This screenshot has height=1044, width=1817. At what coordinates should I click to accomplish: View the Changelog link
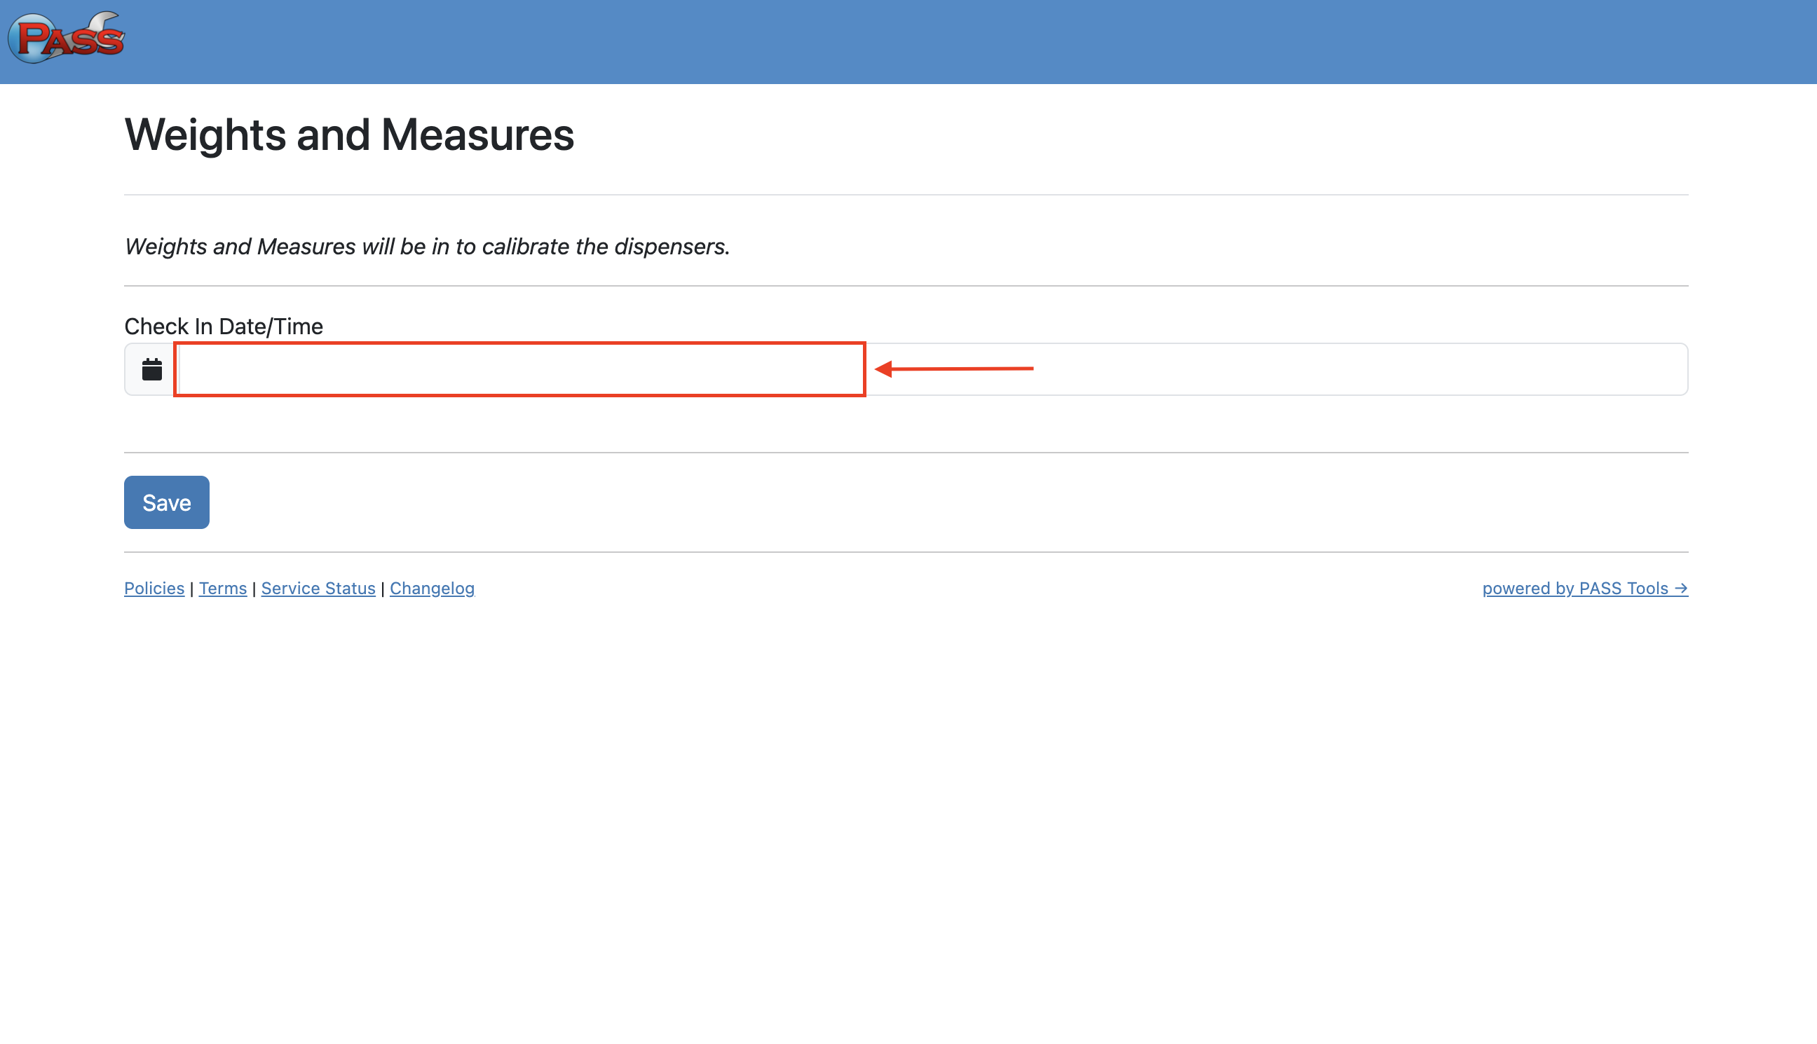[x=432, y=589]
